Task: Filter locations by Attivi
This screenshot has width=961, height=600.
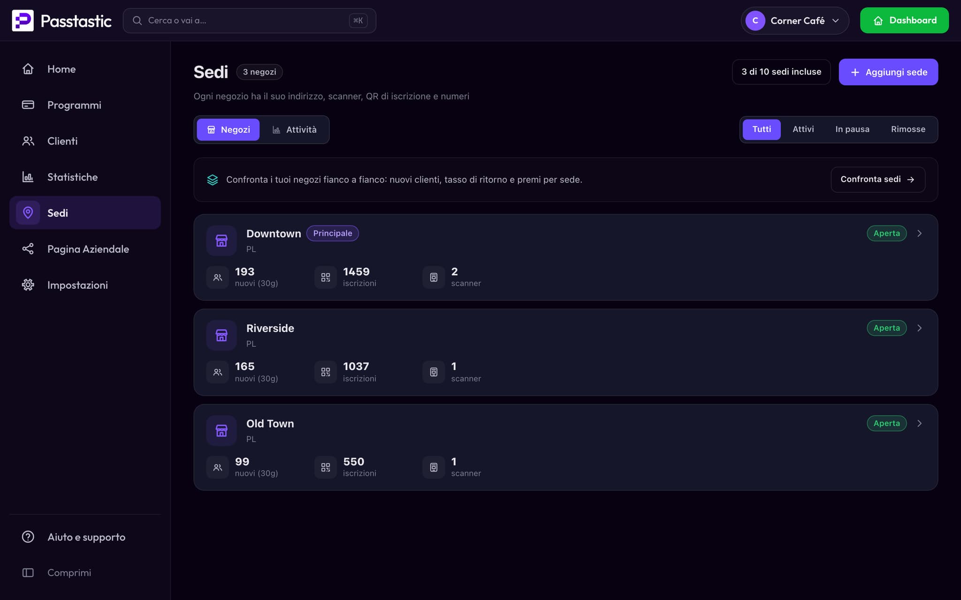Action: 803,129
